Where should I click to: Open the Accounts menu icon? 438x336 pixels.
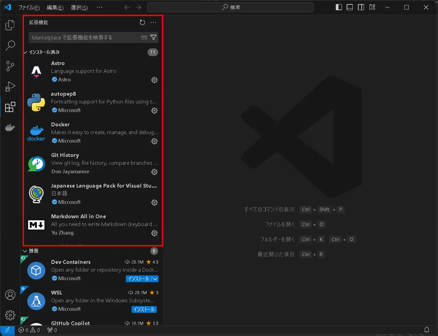point(10,295)
